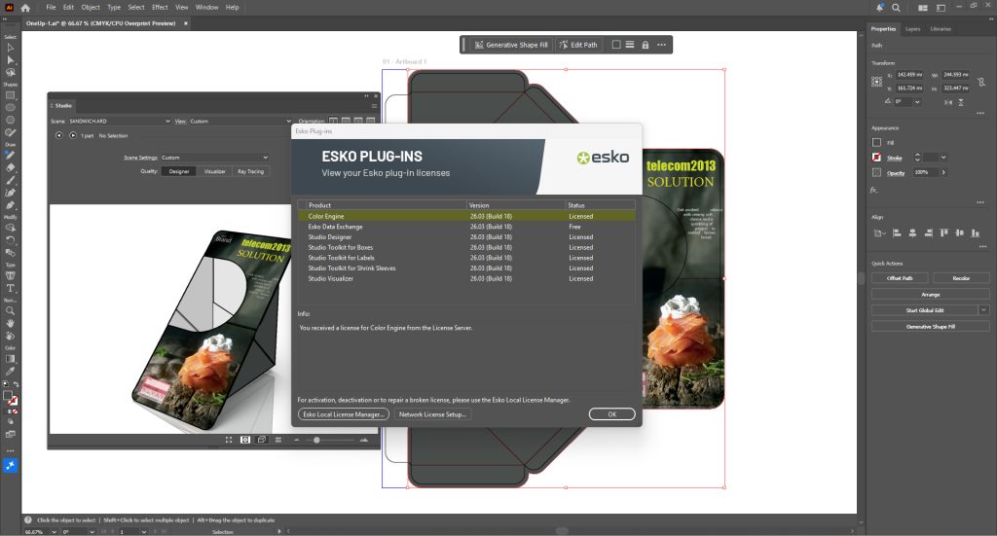This screenshot has height=536, width=997.
Task: Open the Object menu
Action: tap(91, 8)
